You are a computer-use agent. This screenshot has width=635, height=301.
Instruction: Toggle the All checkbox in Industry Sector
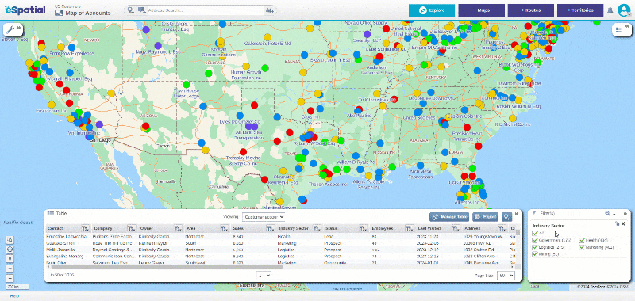pos(535,234)
